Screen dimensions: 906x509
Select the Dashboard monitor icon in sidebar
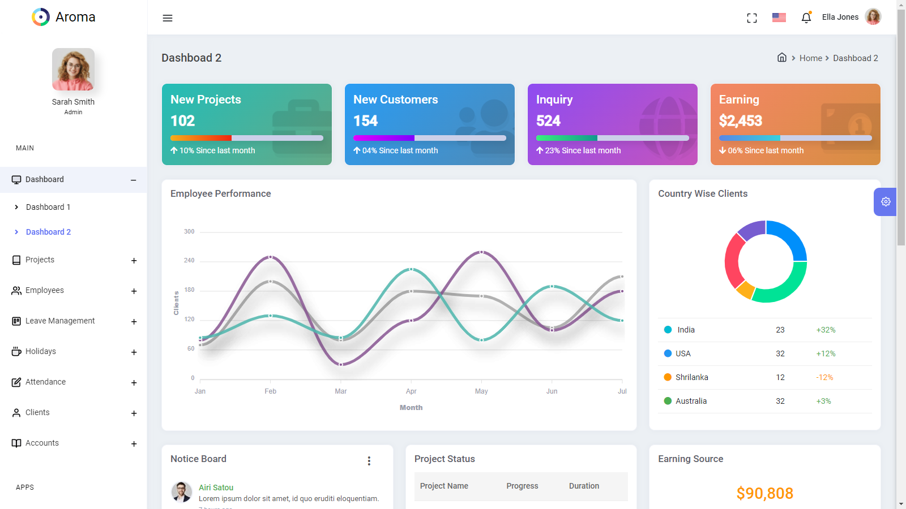[x=16, y=179]
